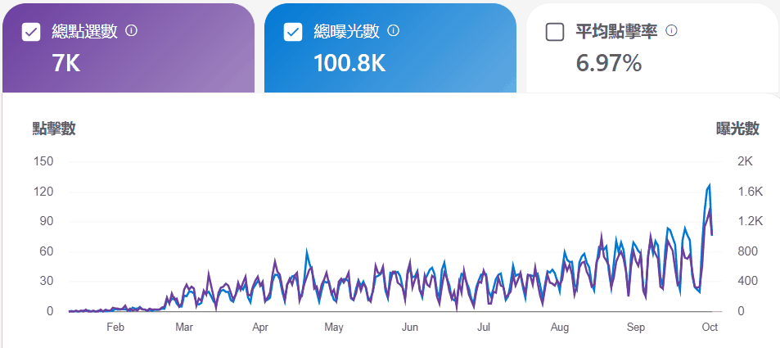This screenshot has height=348, width=780.
Task: Click the 90 label on left axis
Action: coord(47,222)
